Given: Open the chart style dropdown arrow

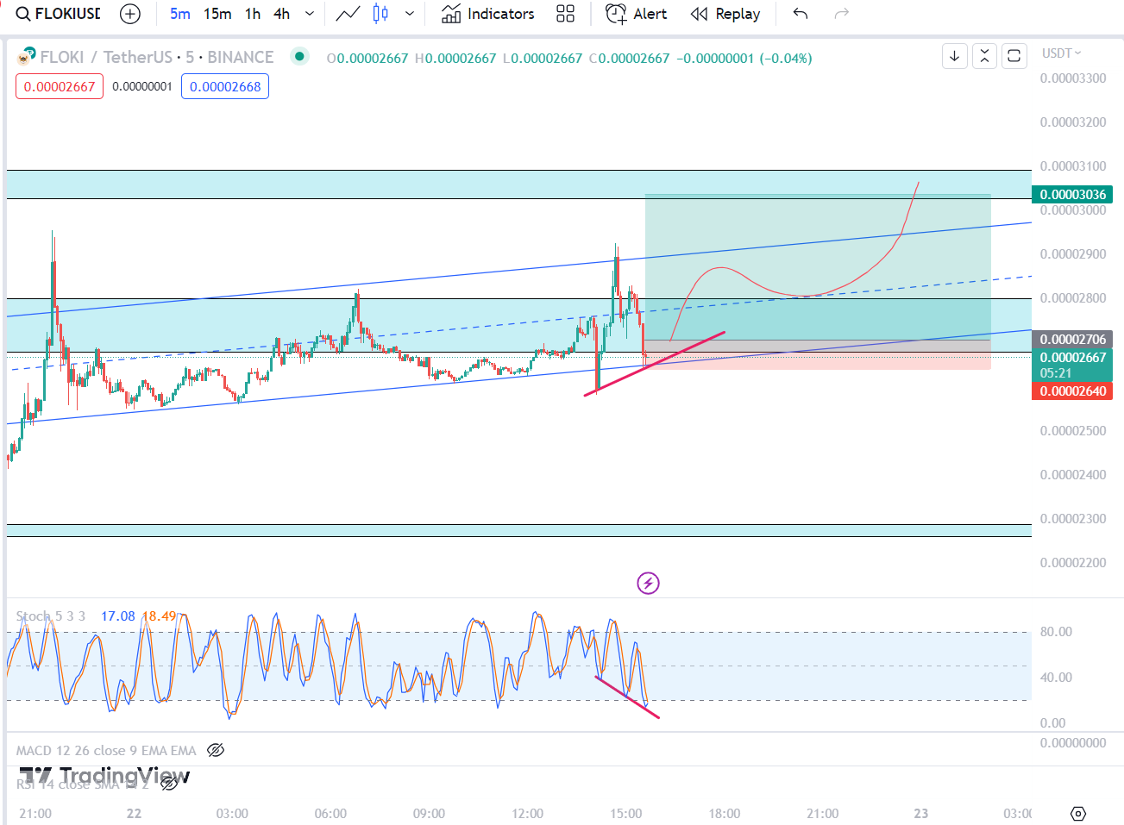Looking at the screenshot, I should pyautogui.click(x=410, y=14).
